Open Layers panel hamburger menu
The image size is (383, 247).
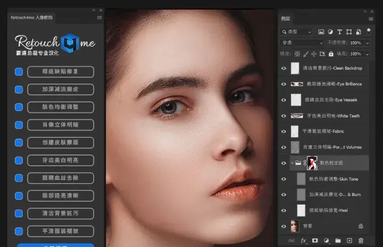[371, 19]
